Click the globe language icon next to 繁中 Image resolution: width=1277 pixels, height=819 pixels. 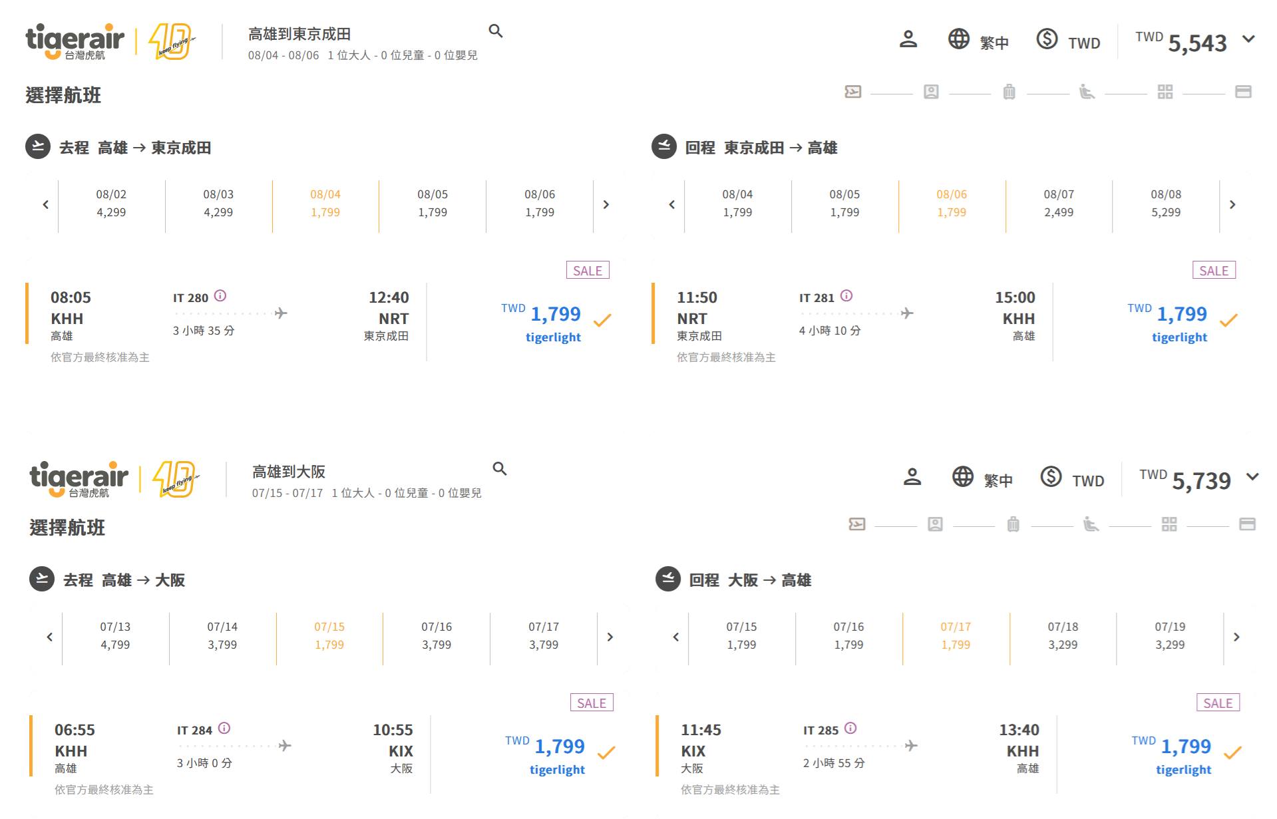(958, 39)
